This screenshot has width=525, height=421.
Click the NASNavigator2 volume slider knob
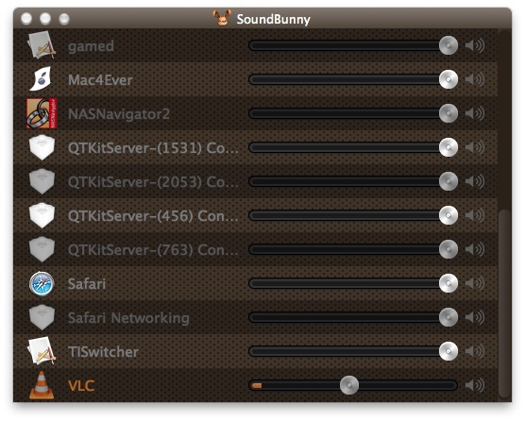(x=449, y=113)
